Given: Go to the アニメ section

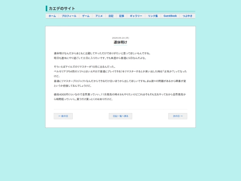Looking at the screenshot, I should coord(99,16).
